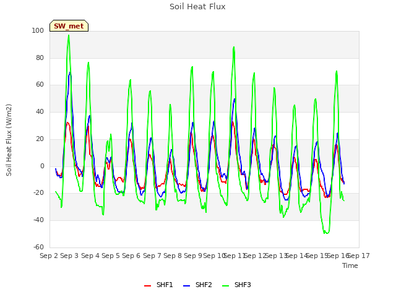This screenshot has width=396, height=297.
Task: Click the Soil Heat Flux chart title
Action: click(x=197, y=7)
